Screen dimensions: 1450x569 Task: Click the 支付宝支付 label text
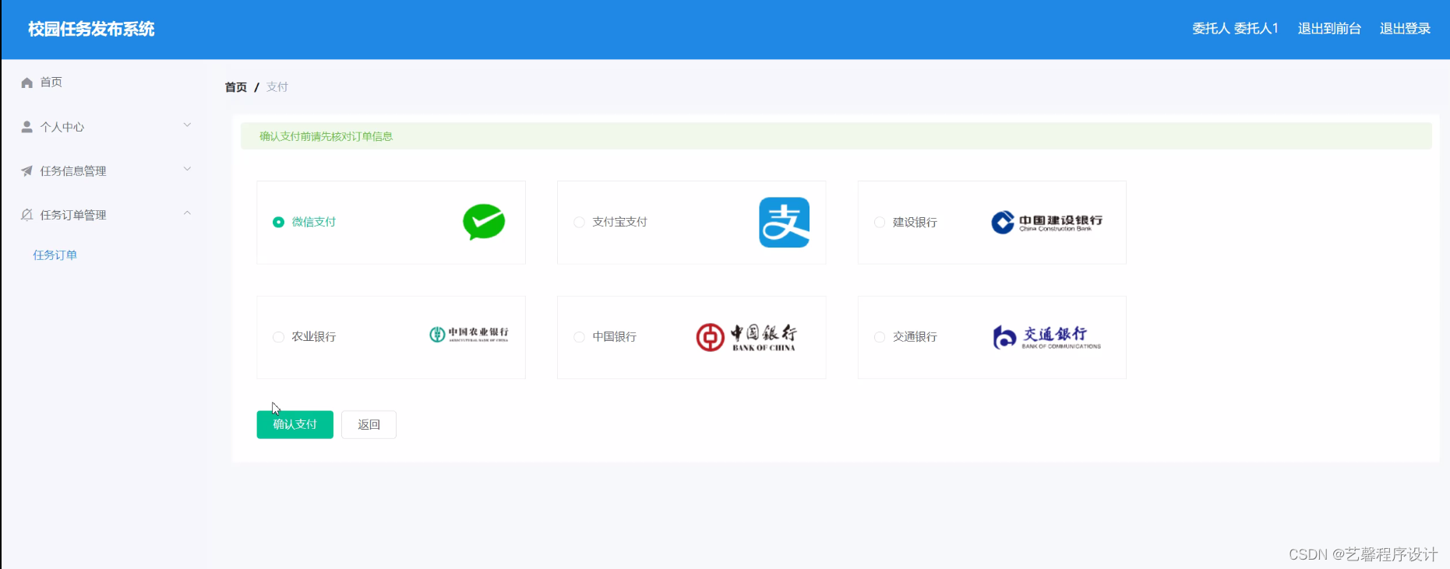click(619, 223)
